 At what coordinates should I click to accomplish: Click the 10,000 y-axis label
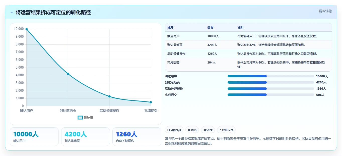19,29
